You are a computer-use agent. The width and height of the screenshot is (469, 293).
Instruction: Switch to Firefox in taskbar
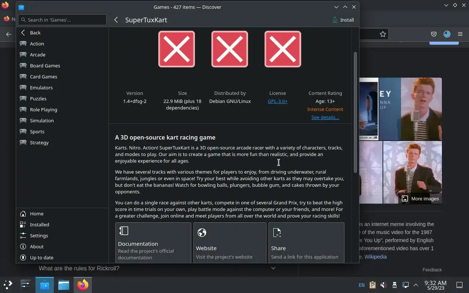tap(83, 285)
